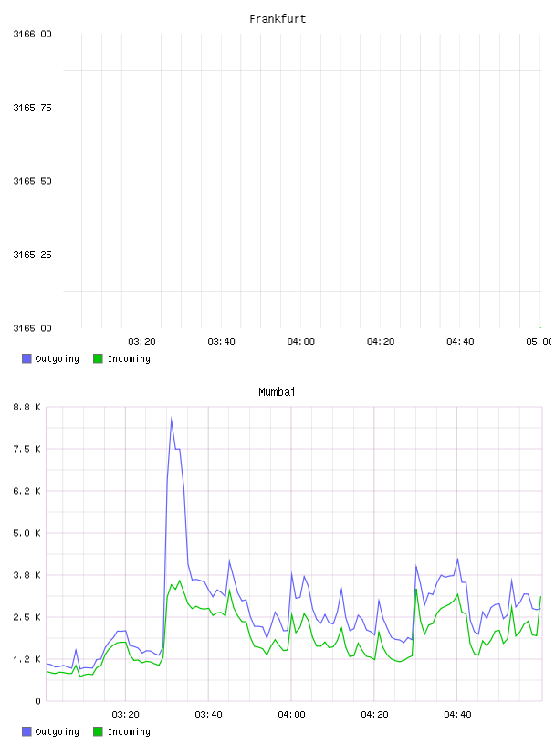The image size is (555, 746).
Task: Click the Outgoing label under Mumbai chart
Action: click(x=57, y=732)
